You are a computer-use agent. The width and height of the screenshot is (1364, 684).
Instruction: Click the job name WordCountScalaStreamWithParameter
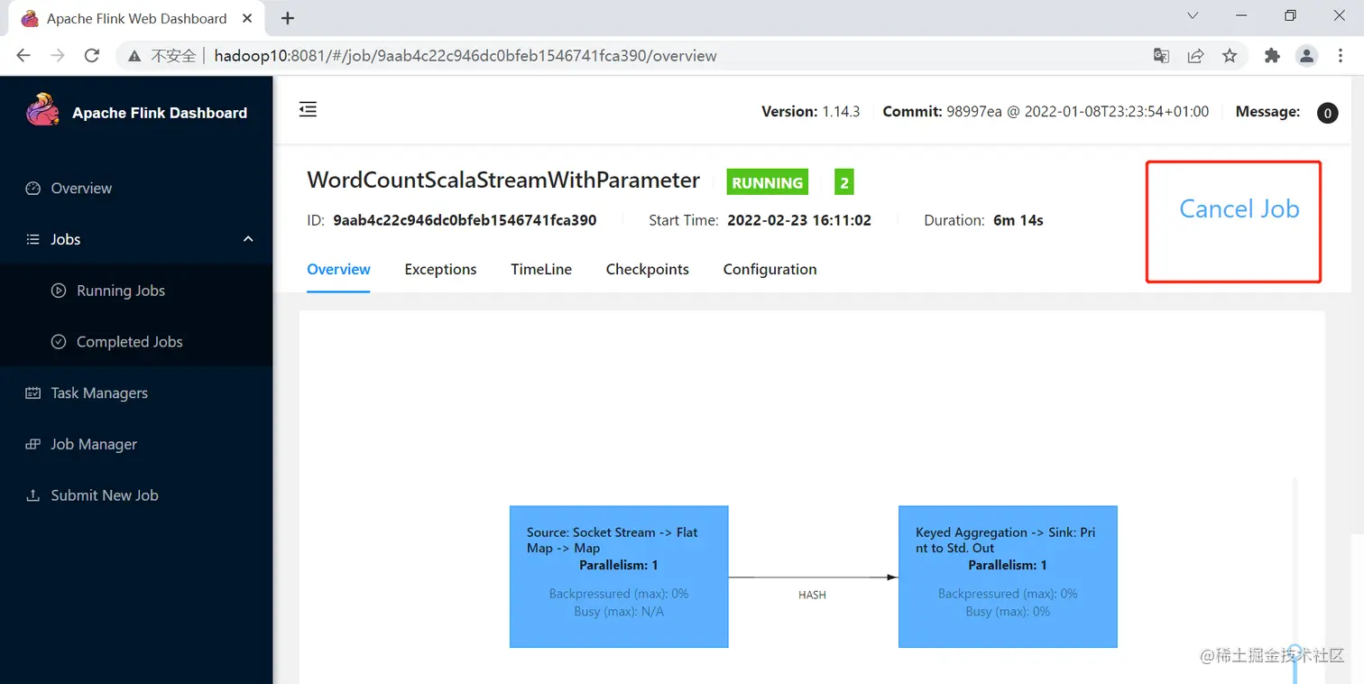click(503, 180)
